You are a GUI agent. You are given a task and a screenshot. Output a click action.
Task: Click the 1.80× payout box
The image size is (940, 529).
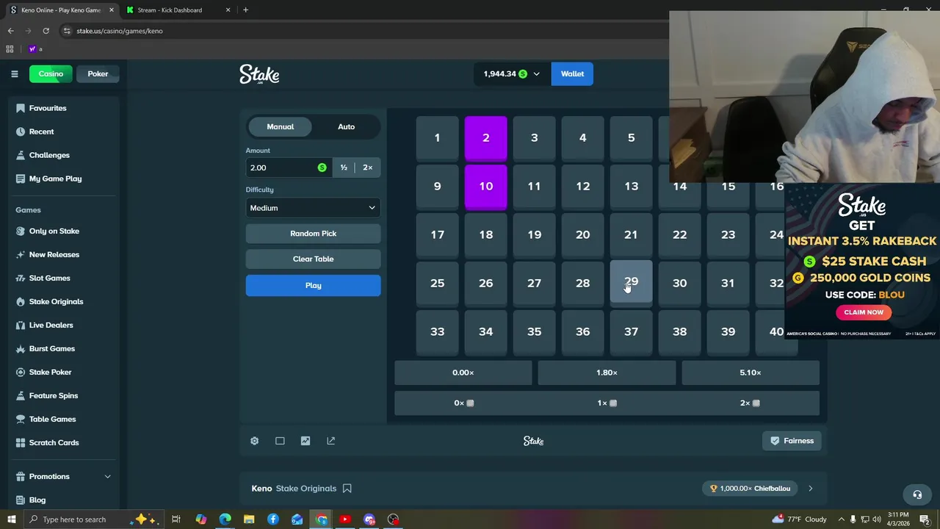coord(607,373)
